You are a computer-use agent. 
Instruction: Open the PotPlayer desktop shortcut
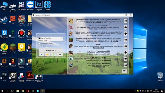(22, 48)
